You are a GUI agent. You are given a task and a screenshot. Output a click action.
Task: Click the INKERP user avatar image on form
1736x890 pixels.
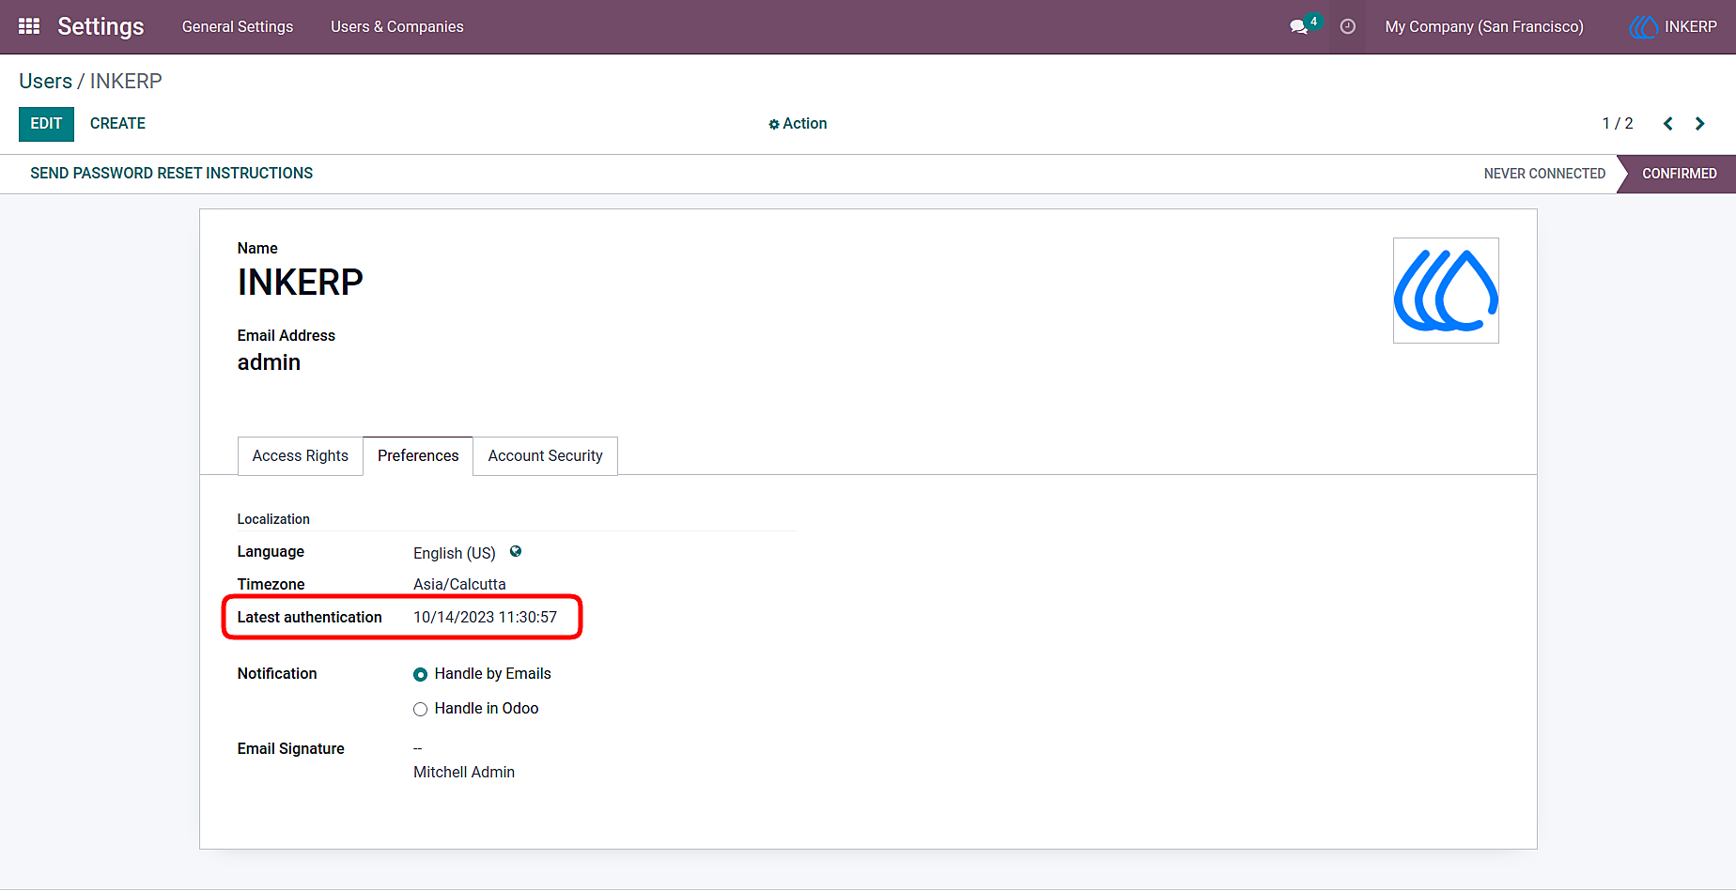(x=1446, y=290)
